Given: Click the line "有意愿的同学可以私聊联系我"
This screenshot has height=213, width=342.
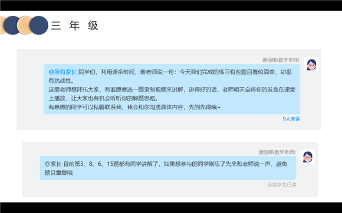Looking at the screenshot, I should (134, 107).
